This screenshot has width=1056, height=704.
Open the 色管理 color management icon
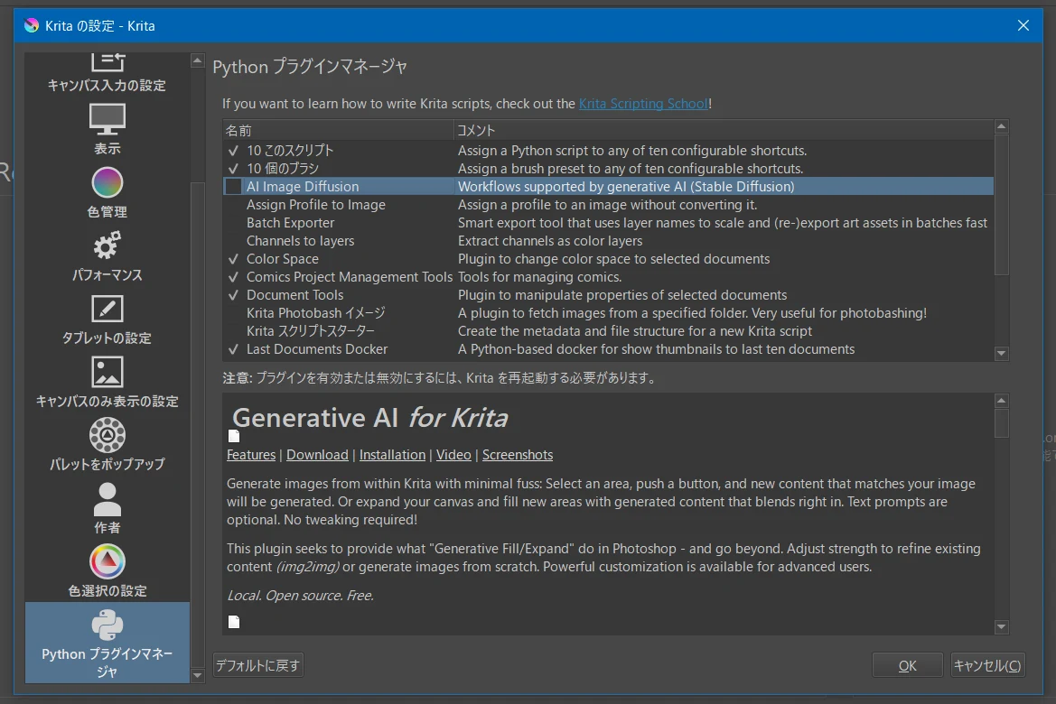click(x=107, y=182)
